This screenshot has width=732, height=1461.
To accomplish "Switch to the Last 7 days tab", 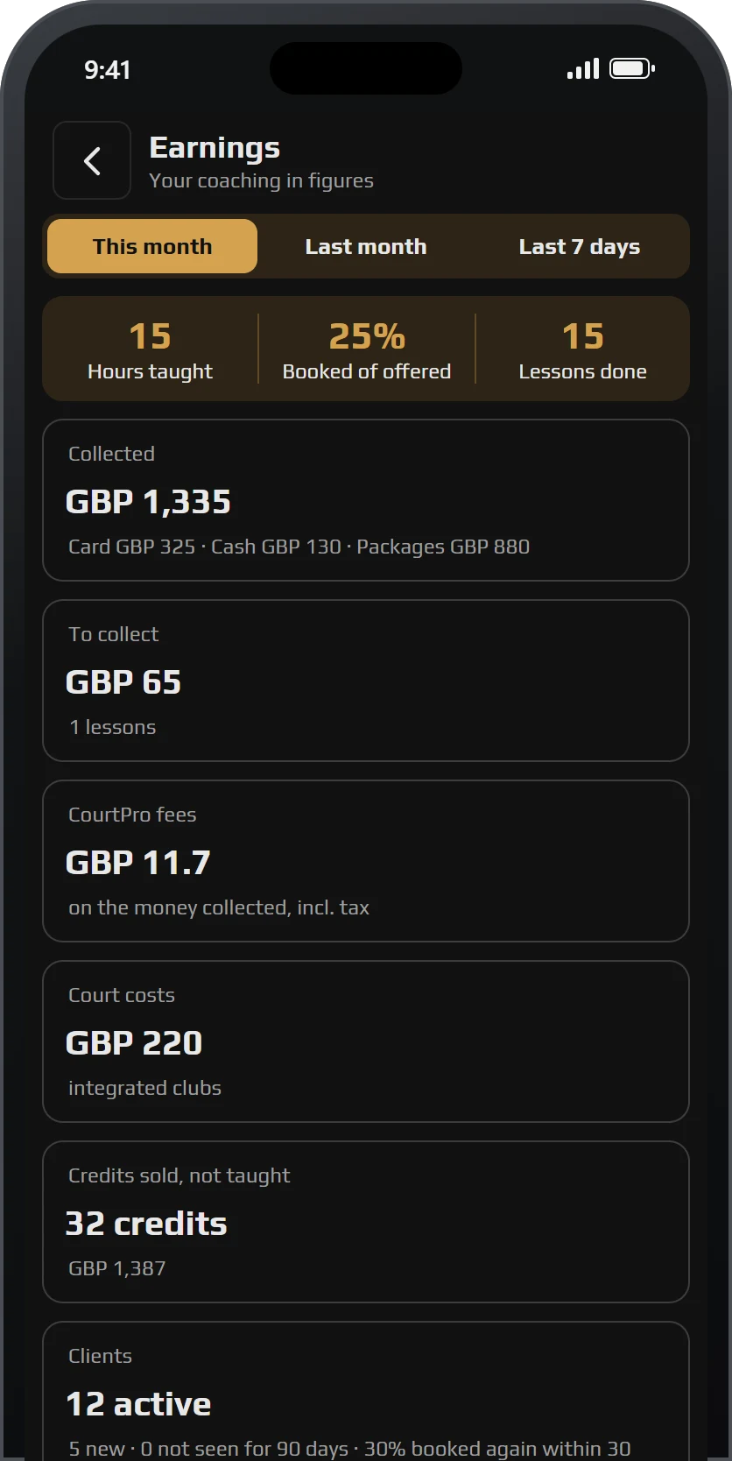I will [580, 246].
